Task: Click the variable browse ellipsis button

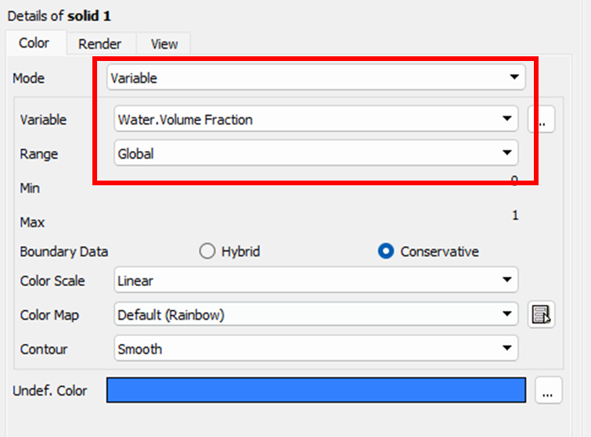Action: (541, 120)
